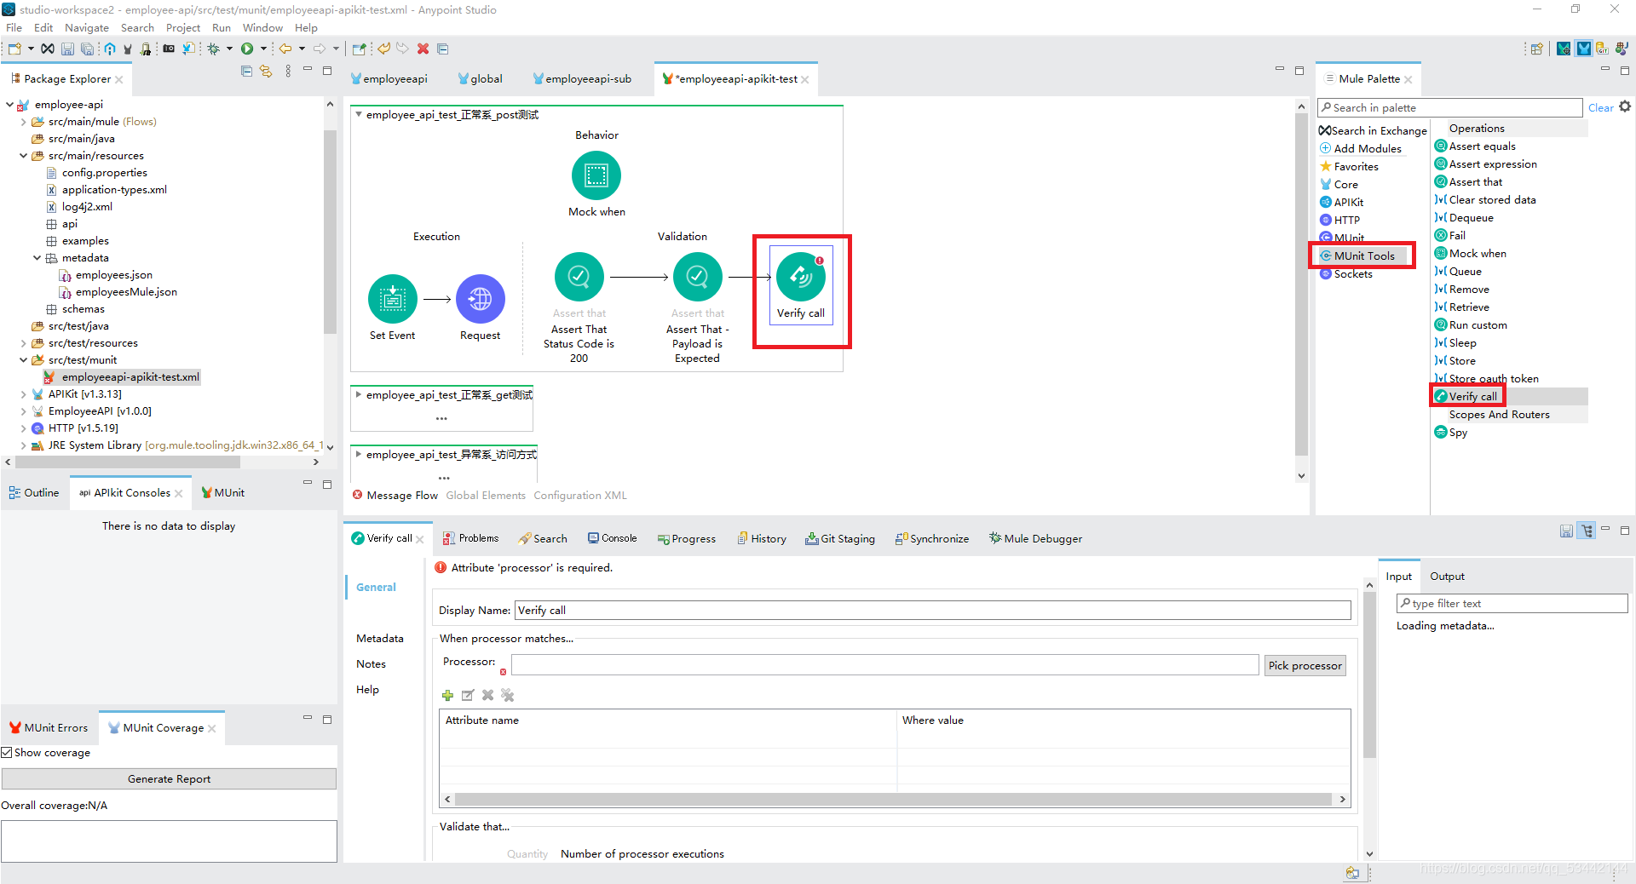
Task: Click the green plus add attribute icon
Action: coord(447,695)
